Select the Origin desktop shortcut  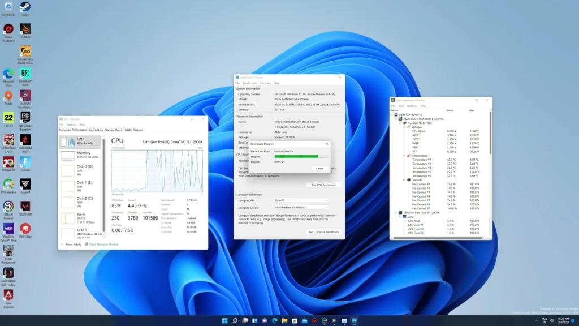8,98
